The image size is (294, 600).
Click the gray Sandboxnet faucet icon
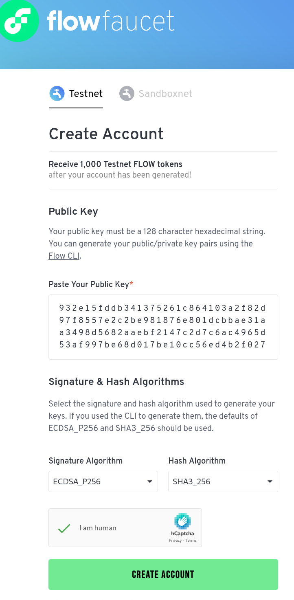click(127, 93)
